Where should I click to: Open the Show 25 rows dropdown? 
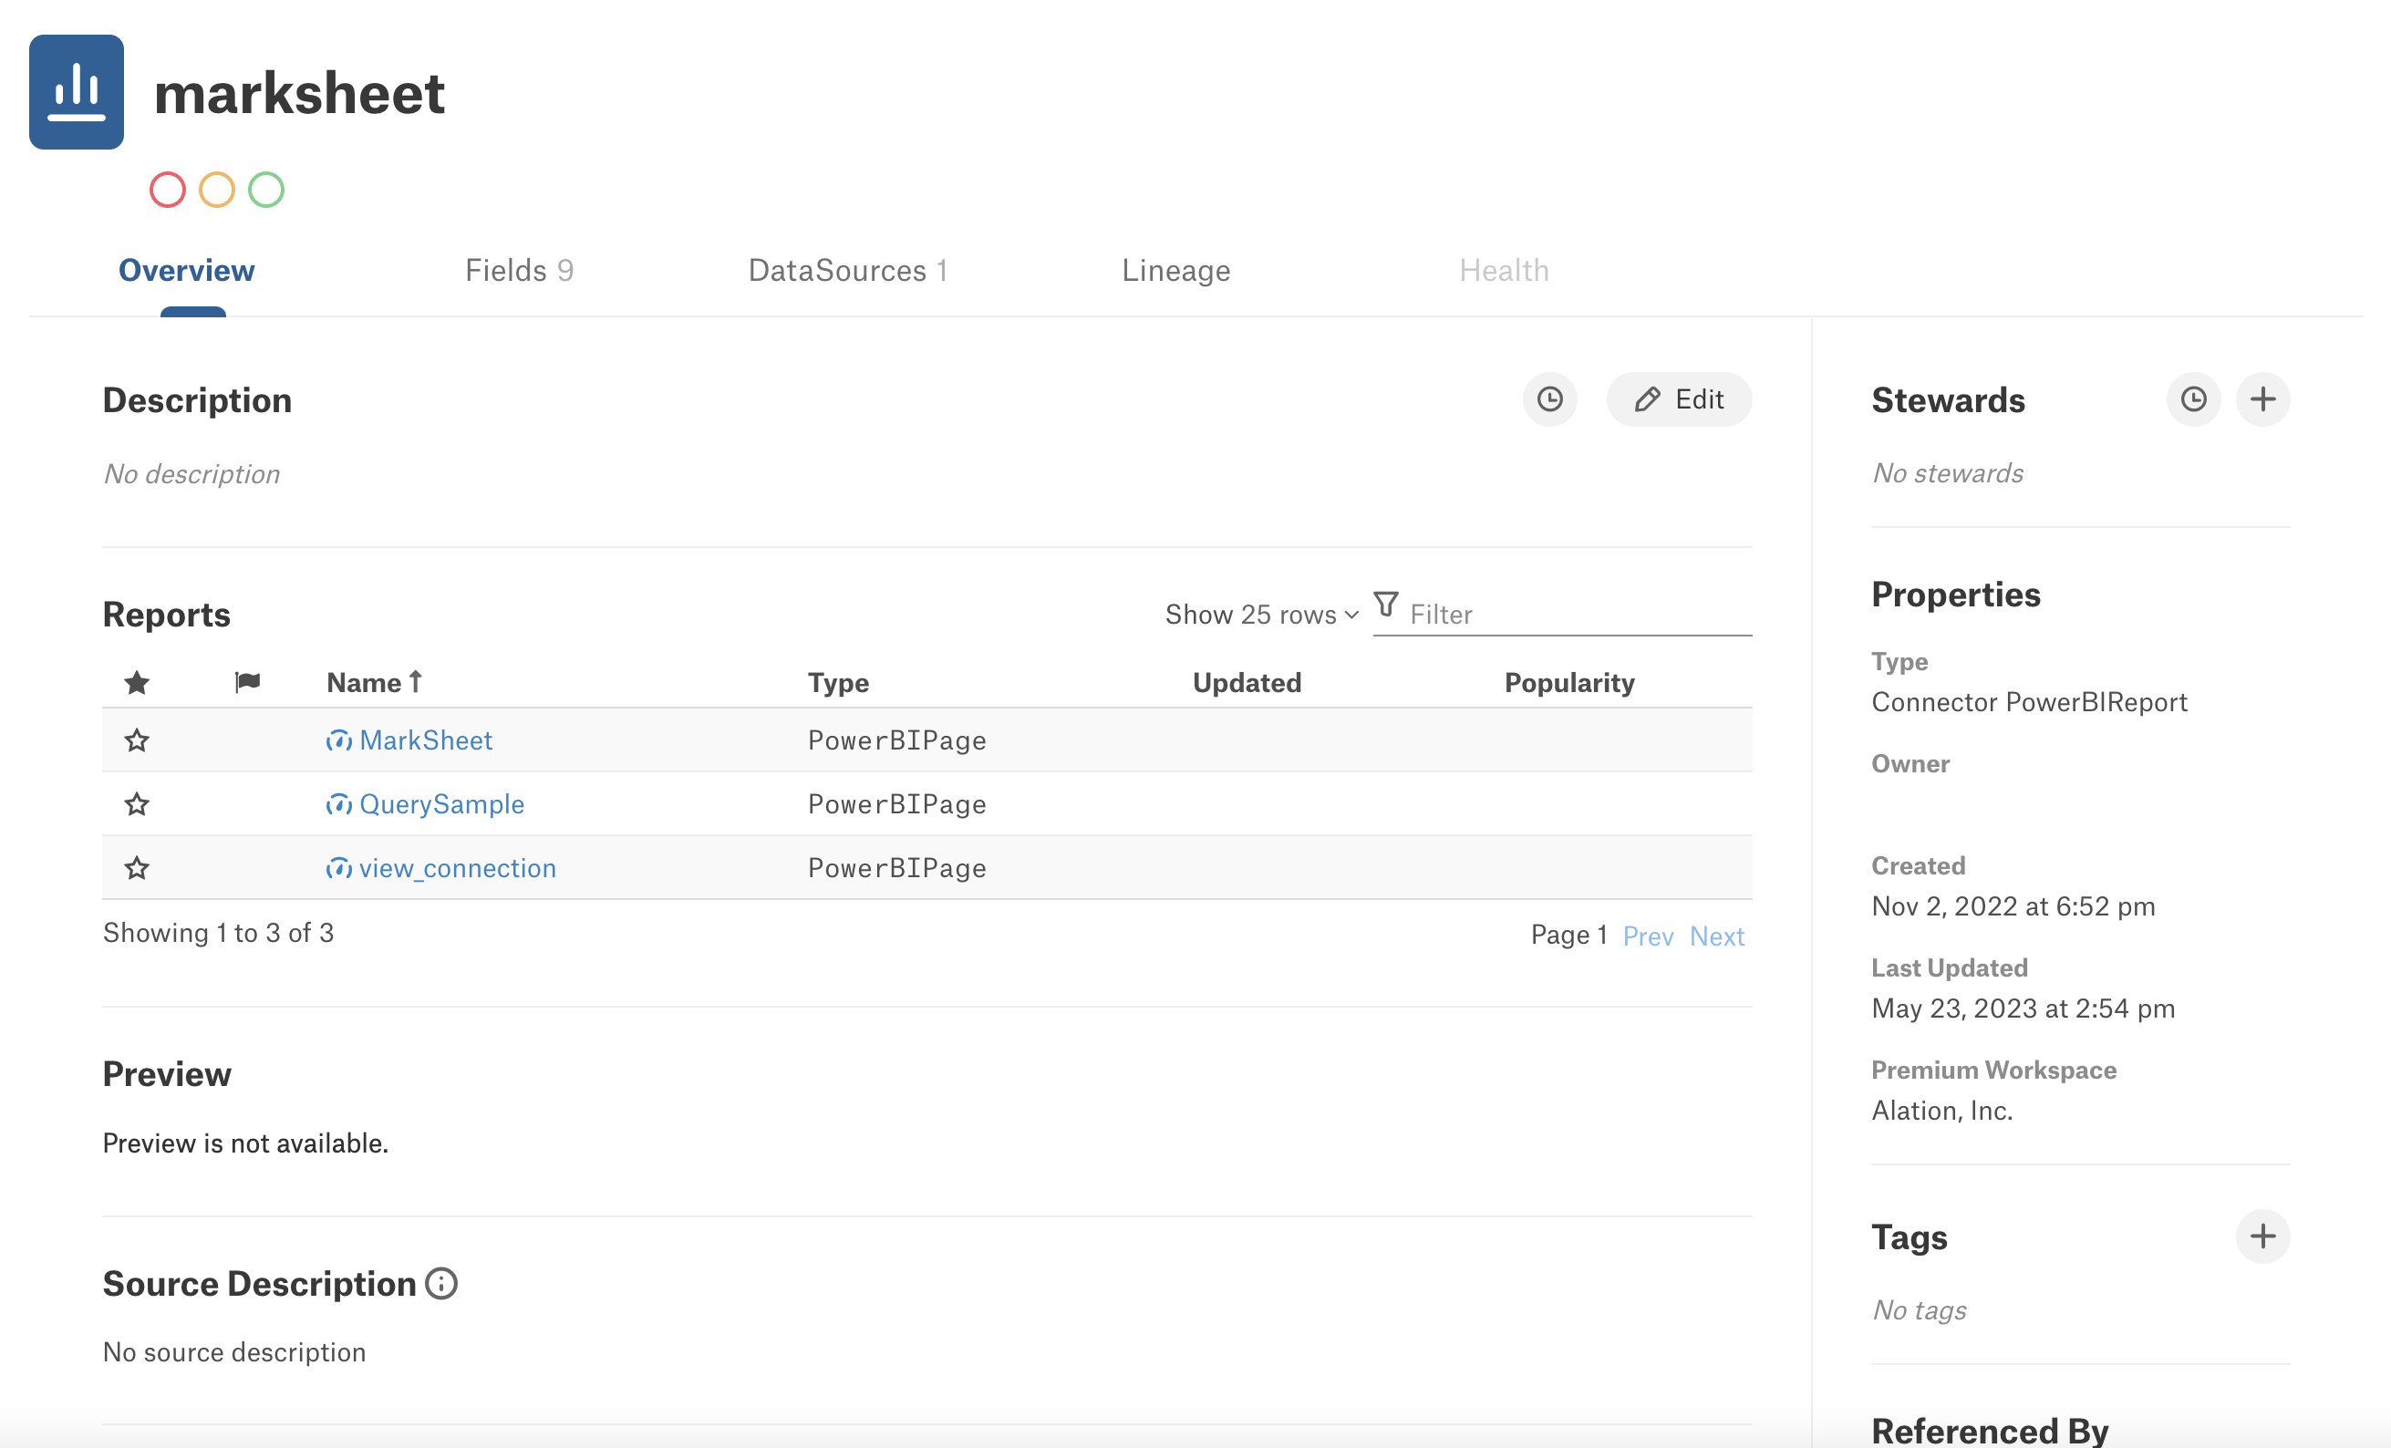coord(1261,615)
